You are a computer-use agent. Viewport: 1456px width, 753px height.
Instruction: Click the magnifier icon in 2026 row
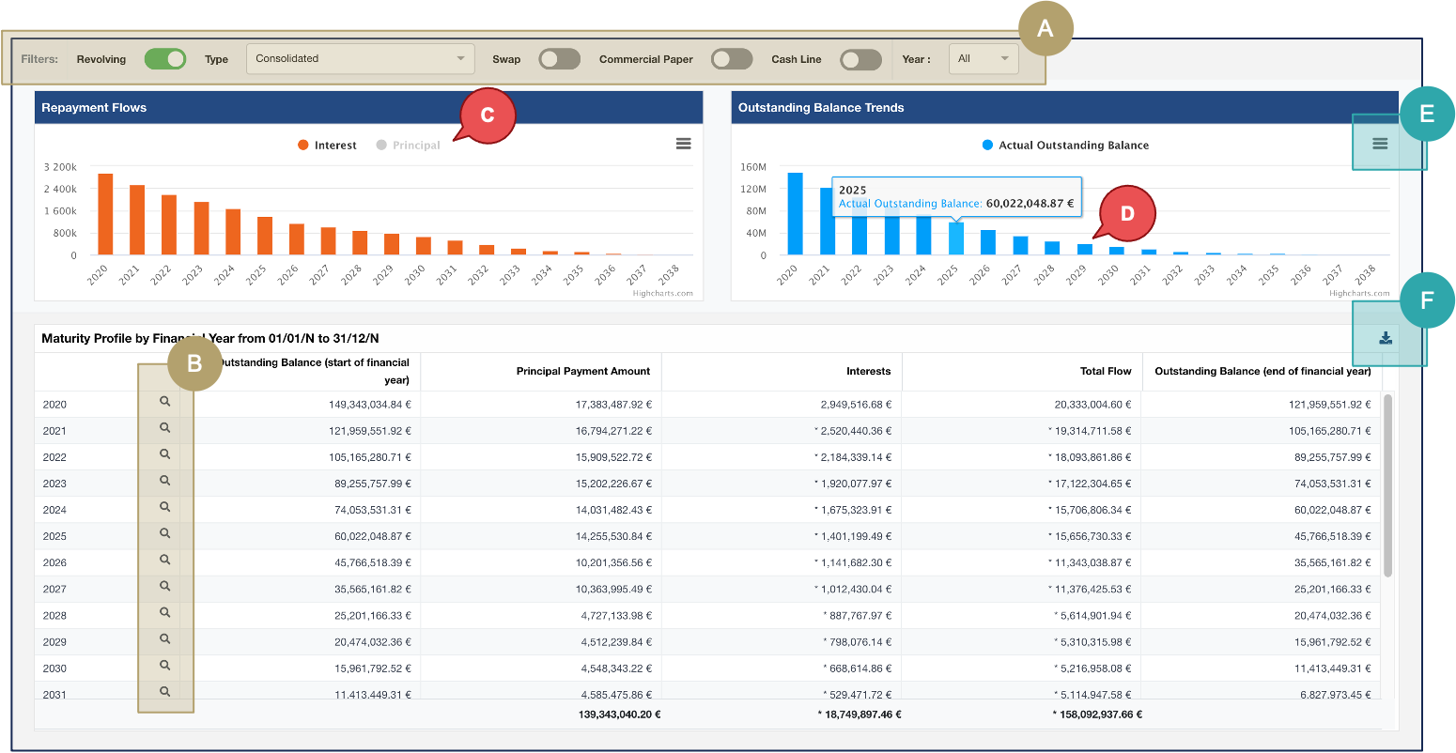coord(164,560)
